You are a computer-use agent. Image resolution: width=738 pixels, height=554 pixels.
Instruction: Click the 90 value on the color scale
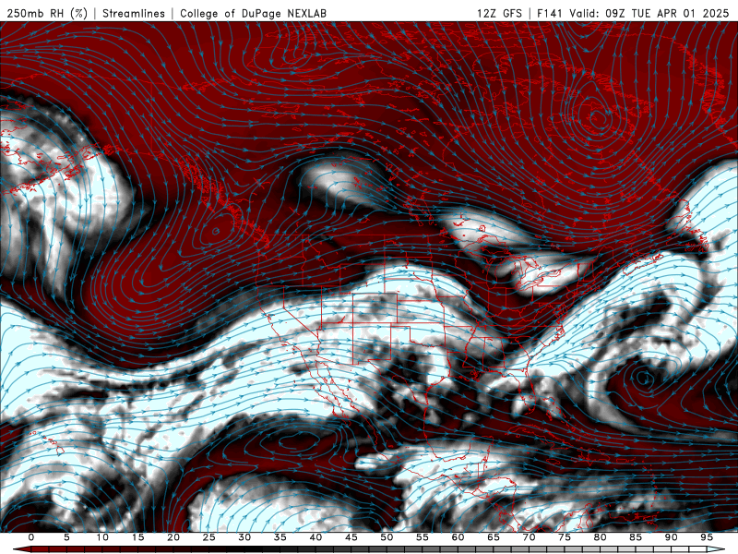point(672,537)
